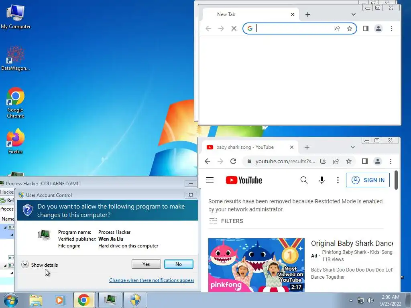Open the Pinkfong Baby Shark video thumbnail
Screen dimensions: 411x308
[x=256, y=265]
